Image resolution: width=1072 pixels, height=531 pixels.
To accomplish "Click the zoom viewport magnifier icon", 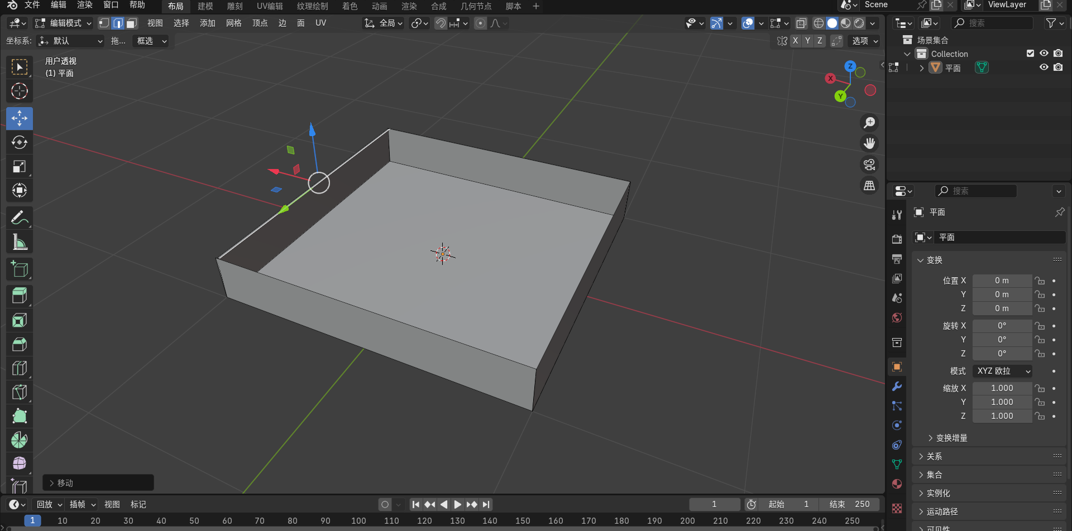I will (869, 123).
